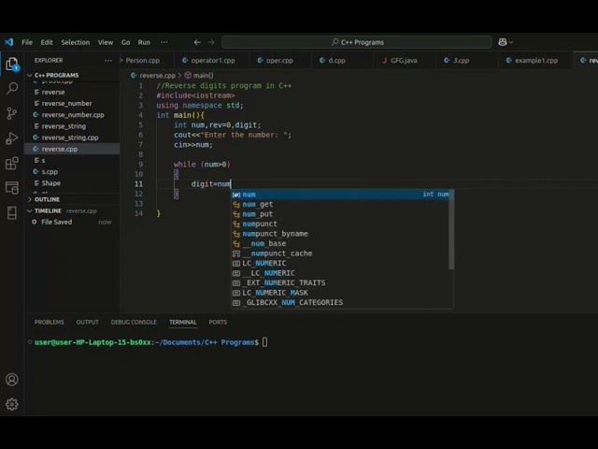Open Remote Explorer view icon
Screen dimensions: 598x449
point(12,187)
